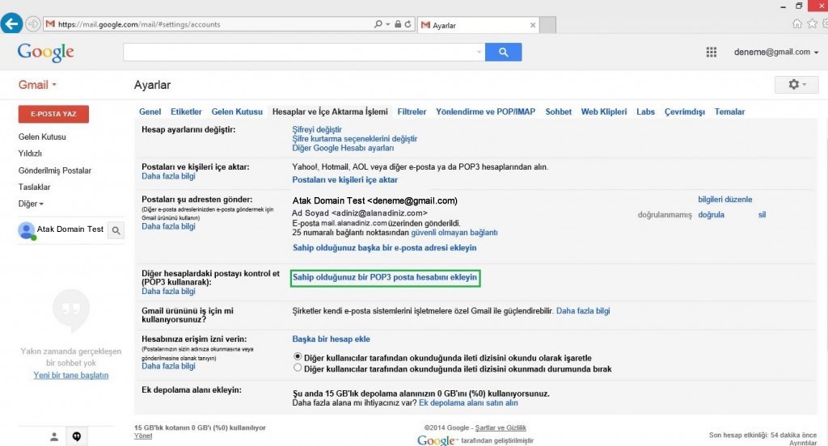Screen dimensions: 828x446
Task: Expand the Diğer labels list
Action: [31, 204]
